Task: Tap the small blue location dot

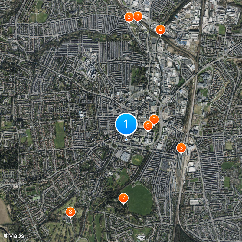Action: (x=126, y=140)
